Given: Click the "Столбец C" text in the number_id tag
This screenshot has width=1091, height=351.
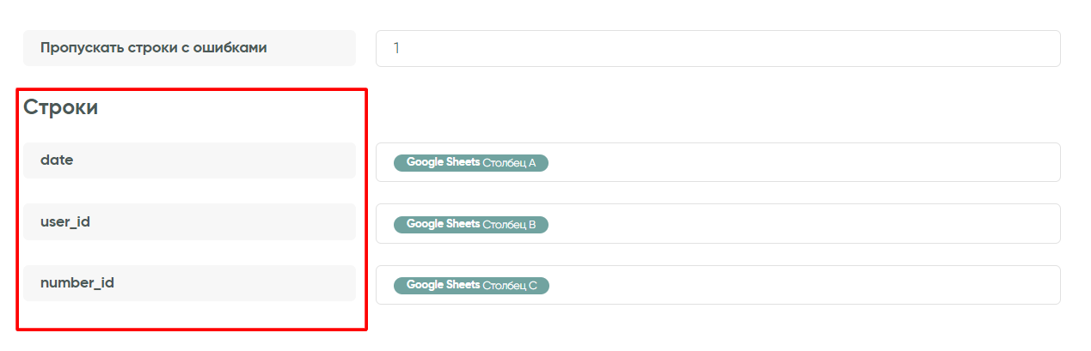Looking at the screenshot, I should click(x=509, y=285).
